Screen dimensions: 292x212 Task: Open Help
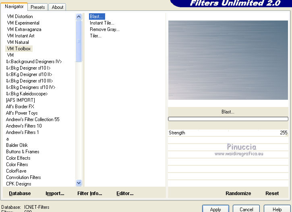tap(277, 209)
